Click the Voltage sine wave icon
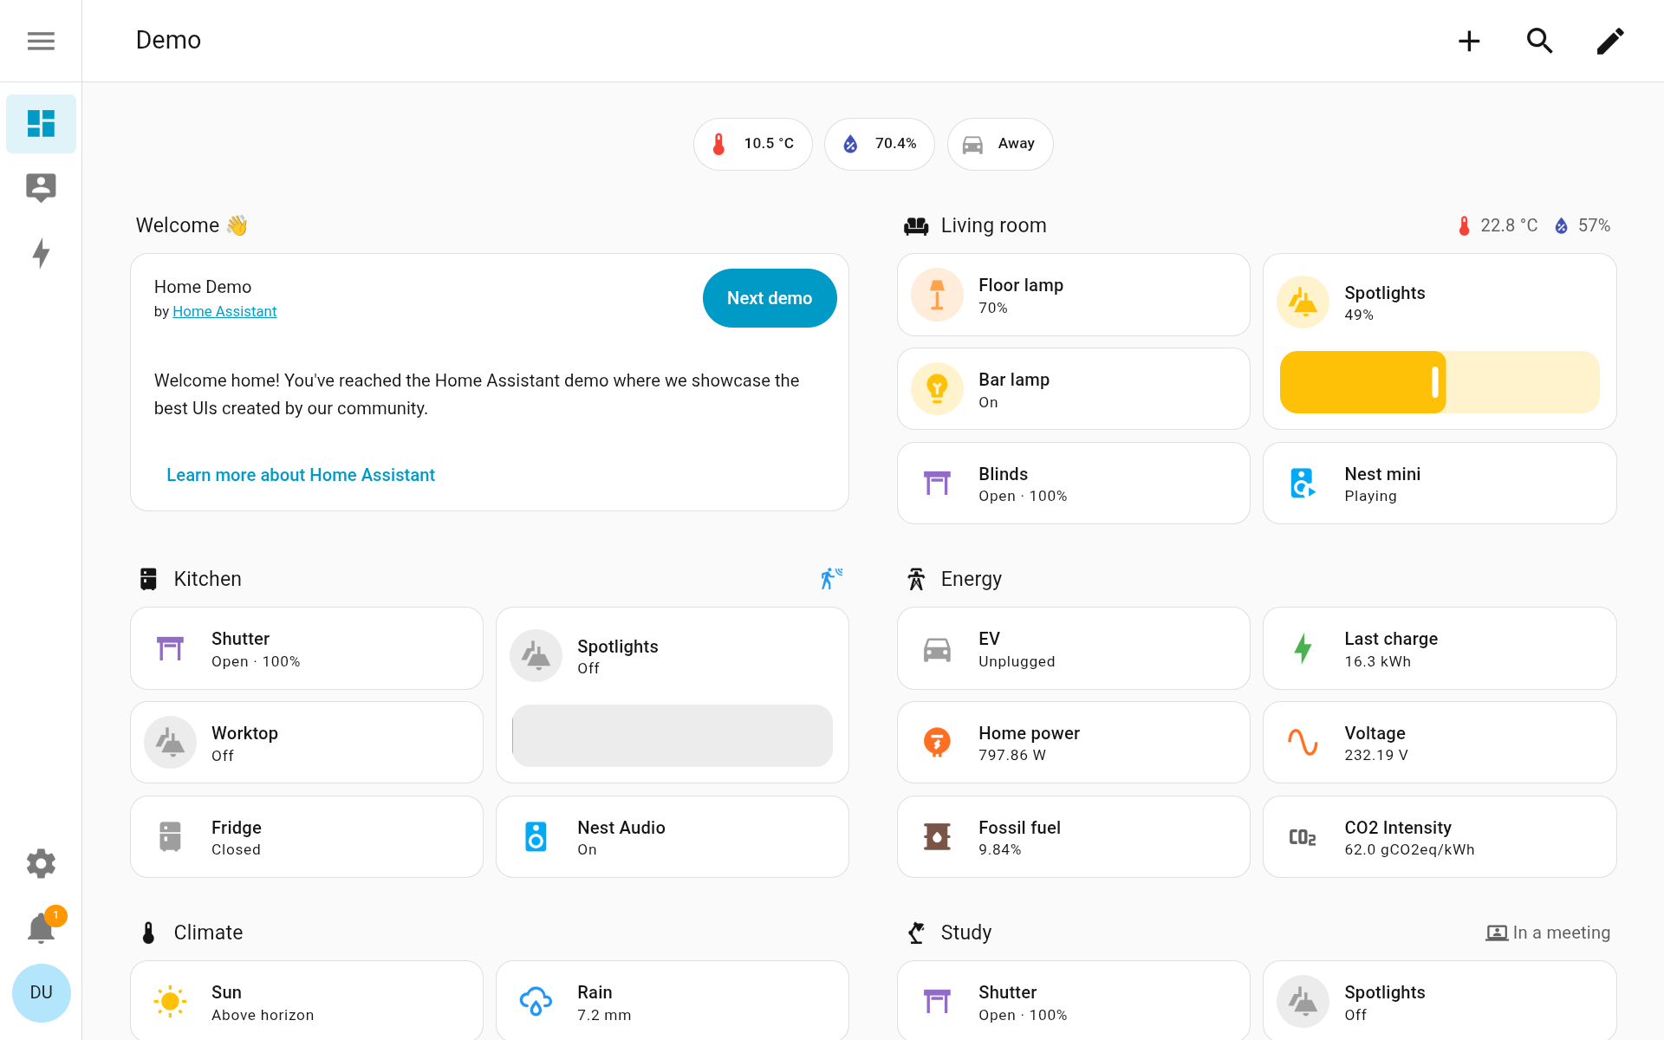This screenshot has width=1664, height=1040. tap(1303, 743)
